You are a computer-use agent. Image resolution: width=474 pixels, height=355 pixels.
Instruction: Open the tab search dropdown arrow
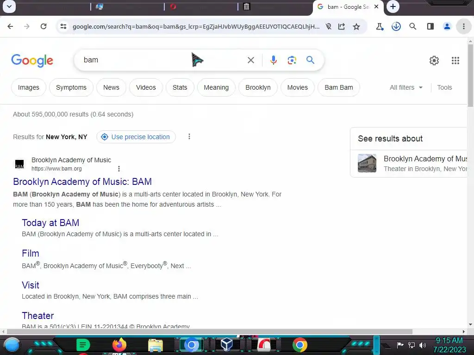9,6
